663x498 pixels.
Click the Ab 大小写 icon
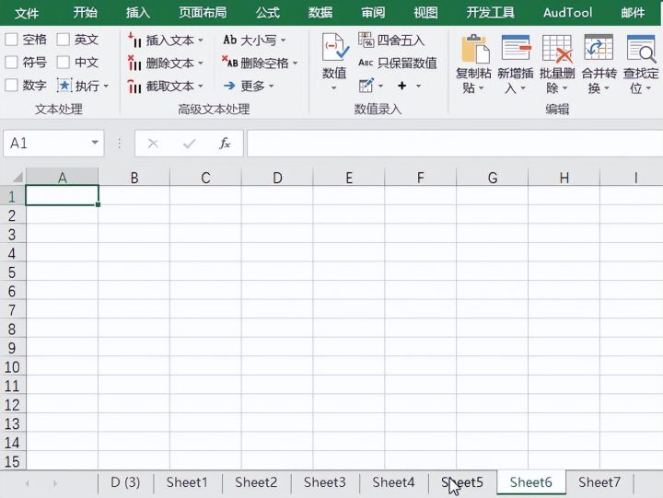229,41
